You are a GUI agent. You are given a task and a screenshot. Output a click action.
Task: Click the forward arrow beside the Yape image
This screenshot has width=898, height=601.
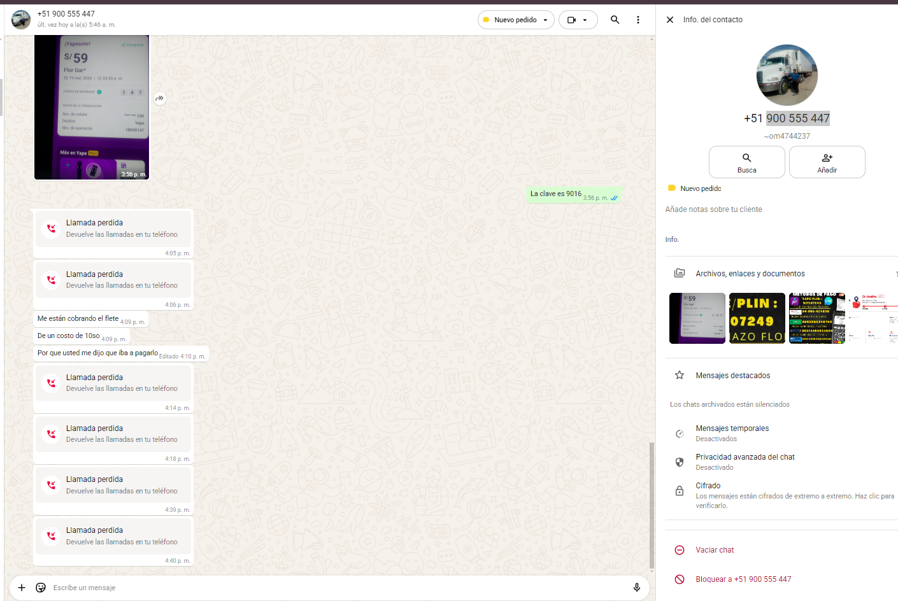(x=159, y=98)
